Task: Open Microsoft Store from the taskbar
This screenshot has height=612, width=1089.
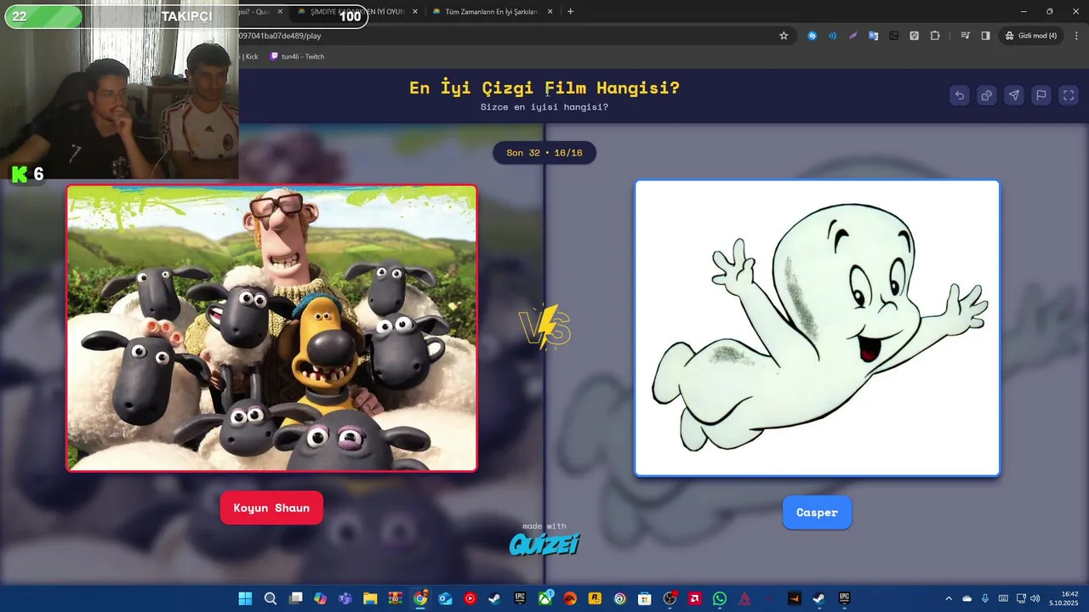Action: tap(645, 598)
